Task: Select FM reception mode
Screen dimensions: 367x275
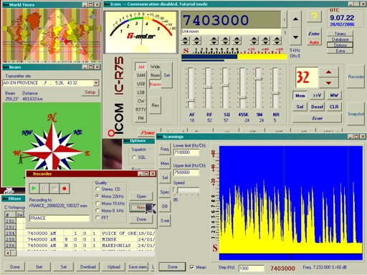Action: click(141, 118)
